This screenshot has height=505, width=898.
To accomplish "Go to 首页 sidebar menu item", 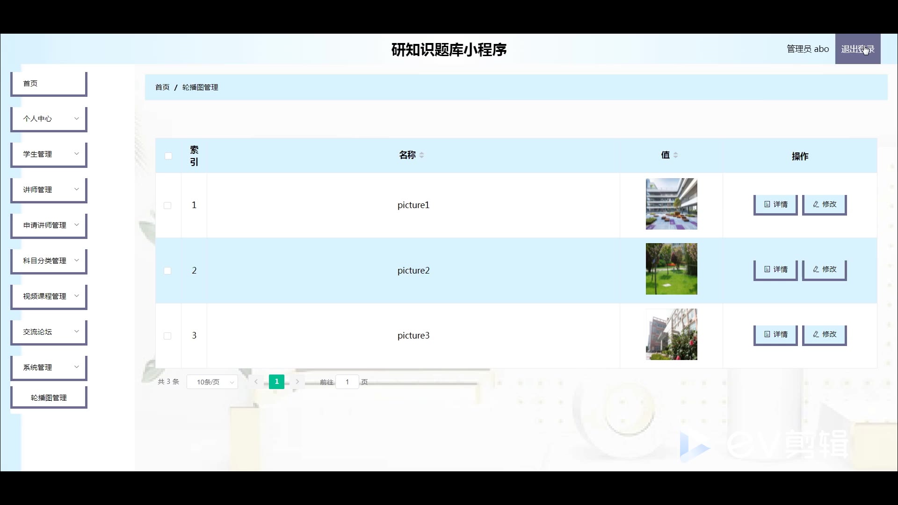I will point(49,83).
